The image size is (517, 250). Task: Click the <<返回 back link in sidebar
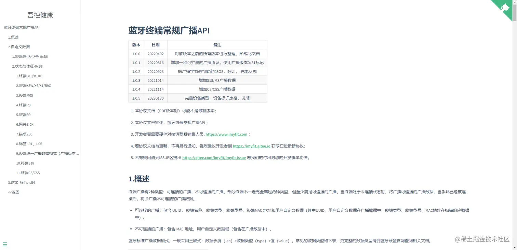[x=14, y=192]
